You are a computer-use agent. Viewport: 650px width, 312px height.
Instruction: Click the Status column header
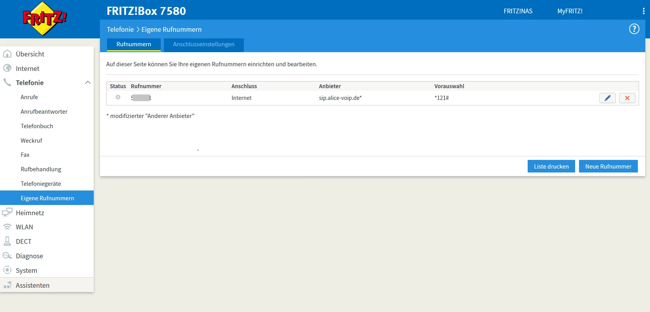[x=118, y=86]
